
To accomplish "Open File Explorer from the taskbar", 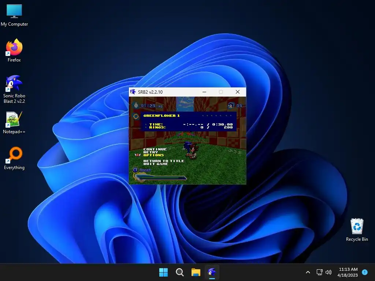I will (x=196, y=272).
